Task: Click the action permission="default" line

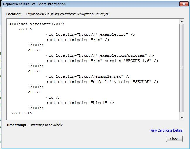Action: [x=102, y=82]
